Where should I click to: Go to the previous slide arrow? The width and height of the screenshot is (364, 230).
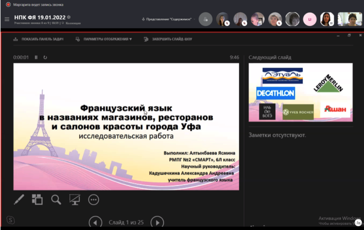point(95,222)
